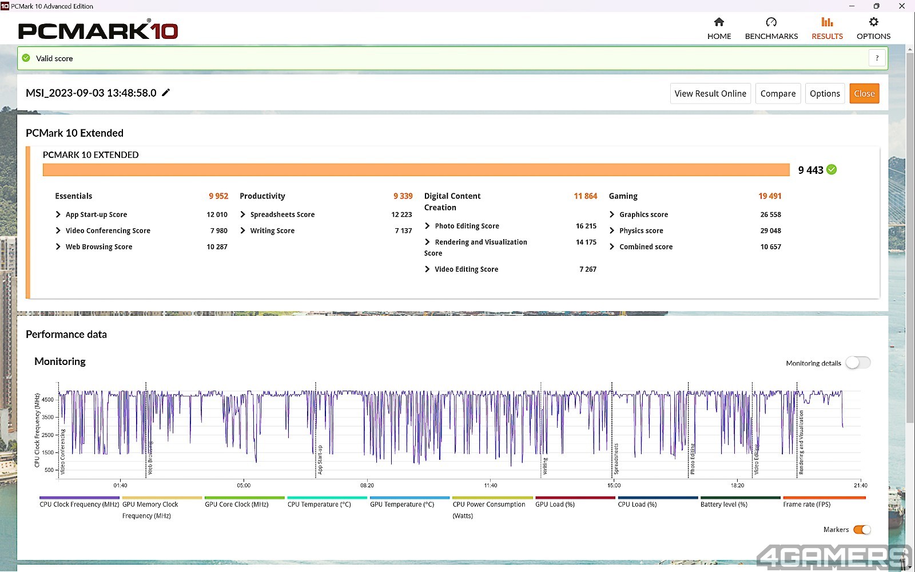Expand Video Editing Score
Screen dimensions: 915x572
(x=427, y=269)
